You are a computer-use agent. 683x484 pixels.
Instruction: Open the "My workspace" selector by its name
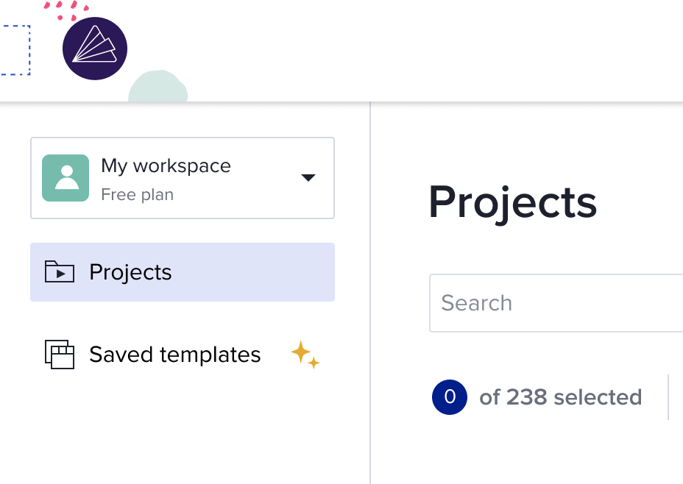(166, 166)
